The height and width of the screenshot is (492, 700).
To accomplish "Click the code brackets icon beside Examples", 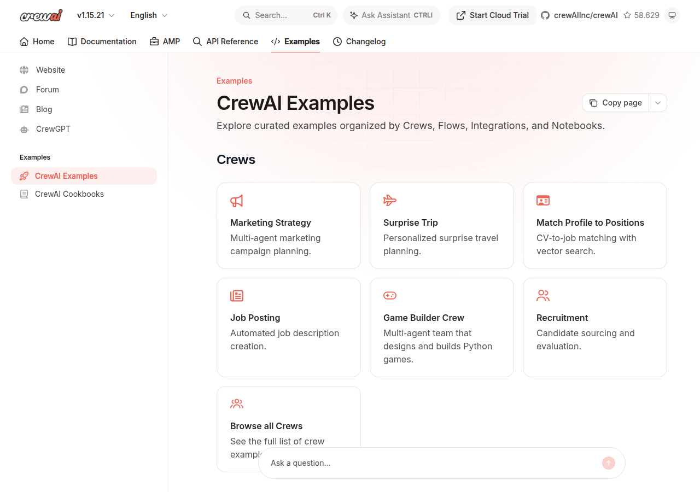I will tap(276, 42).
